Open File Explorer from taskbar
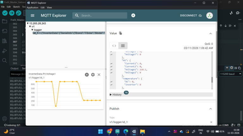The height and width of the screenshot is (136, 243). pyautogui.click(x=142, y=132)
